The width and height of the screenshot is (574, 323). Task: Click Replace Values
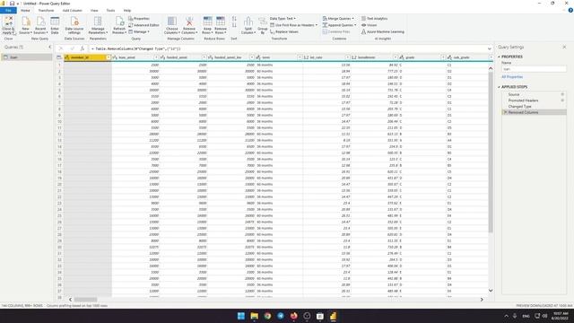click(284, 32)
